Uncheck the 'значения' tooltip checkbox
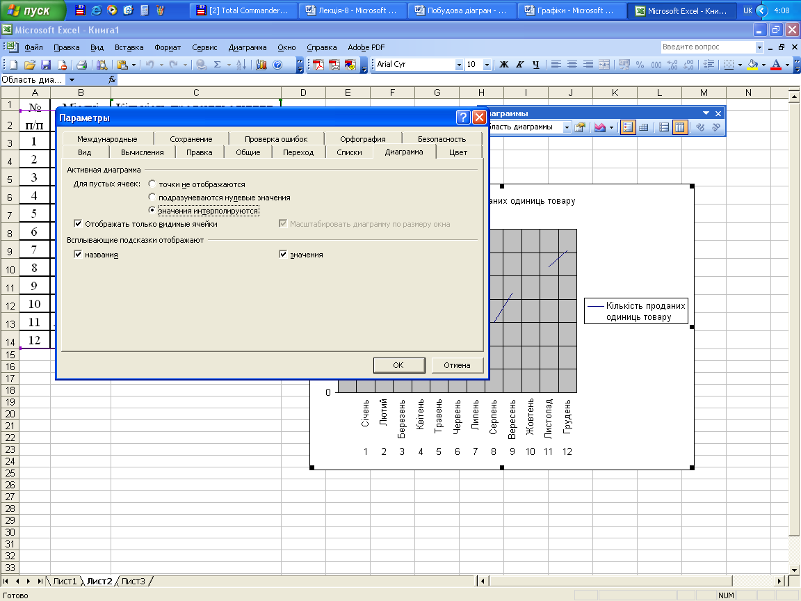The width and height of the screenshot is (801, 601). (x=283, y=255)
